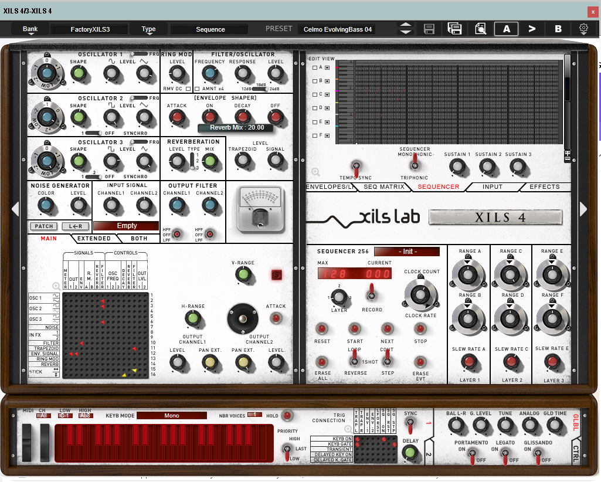
Task: Click the VU meter display
Action: (x=261, y=209)
